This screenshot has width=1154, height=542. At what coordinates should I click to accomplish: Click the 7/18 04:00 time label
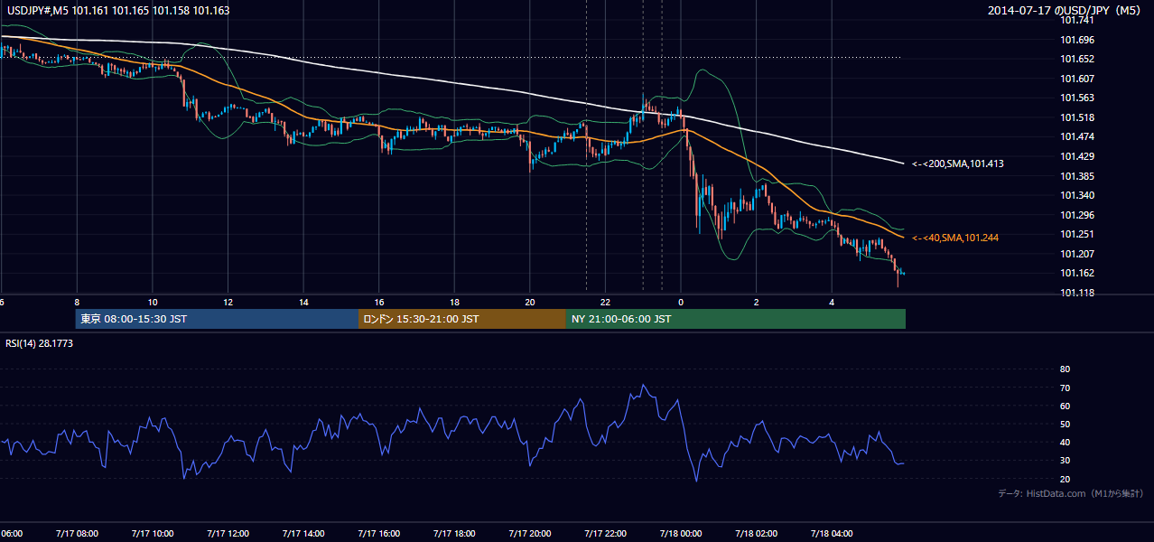pos(833,533)
